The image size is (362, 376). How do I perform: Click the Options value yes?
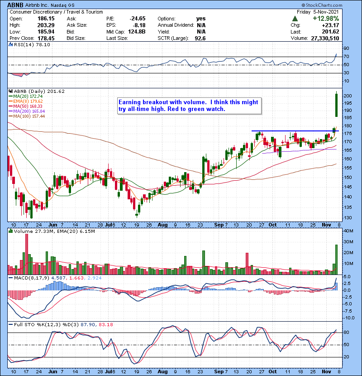201,19
